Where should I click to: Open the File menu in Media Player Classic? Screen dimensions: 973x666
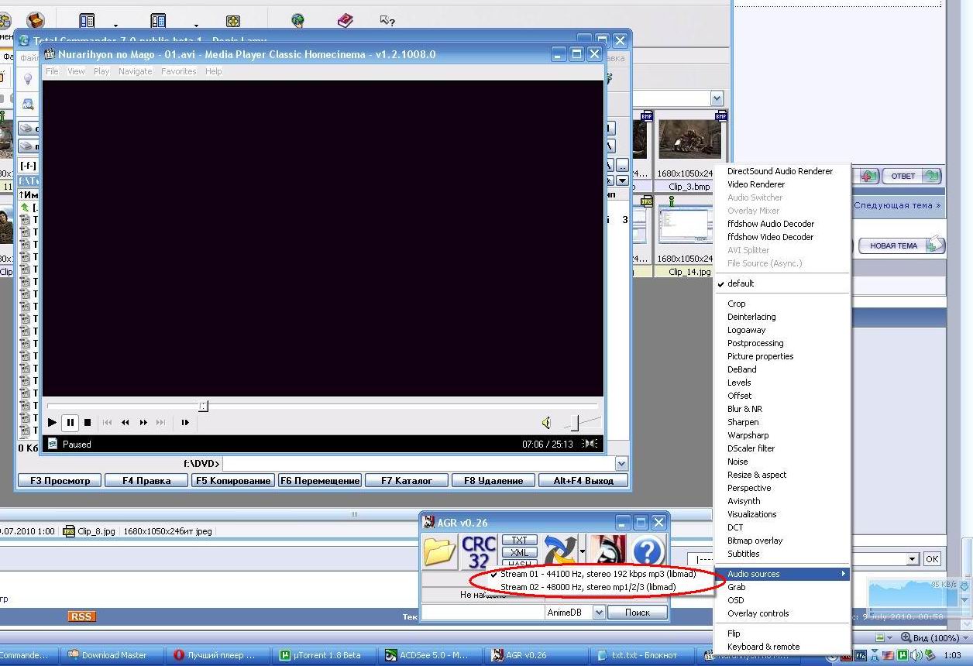click(x=52, y=71)
